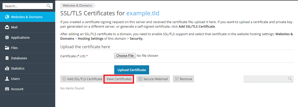This screenshot has height=107, width=298.
Task: Click the list filter search magnifier icon
Action: (x=290, y=79)
